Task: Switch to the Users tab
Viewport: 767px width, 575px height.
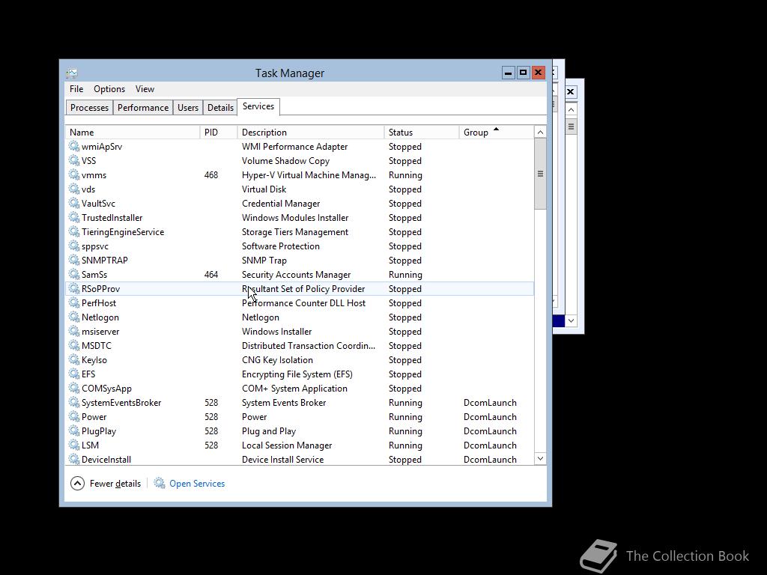Action: point(188,108)
